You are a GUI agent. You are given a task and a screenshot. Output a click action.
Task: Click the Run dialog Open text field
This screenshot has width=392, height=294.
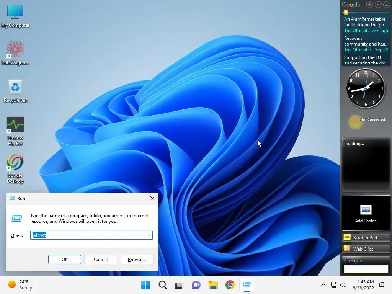[91, 235]
